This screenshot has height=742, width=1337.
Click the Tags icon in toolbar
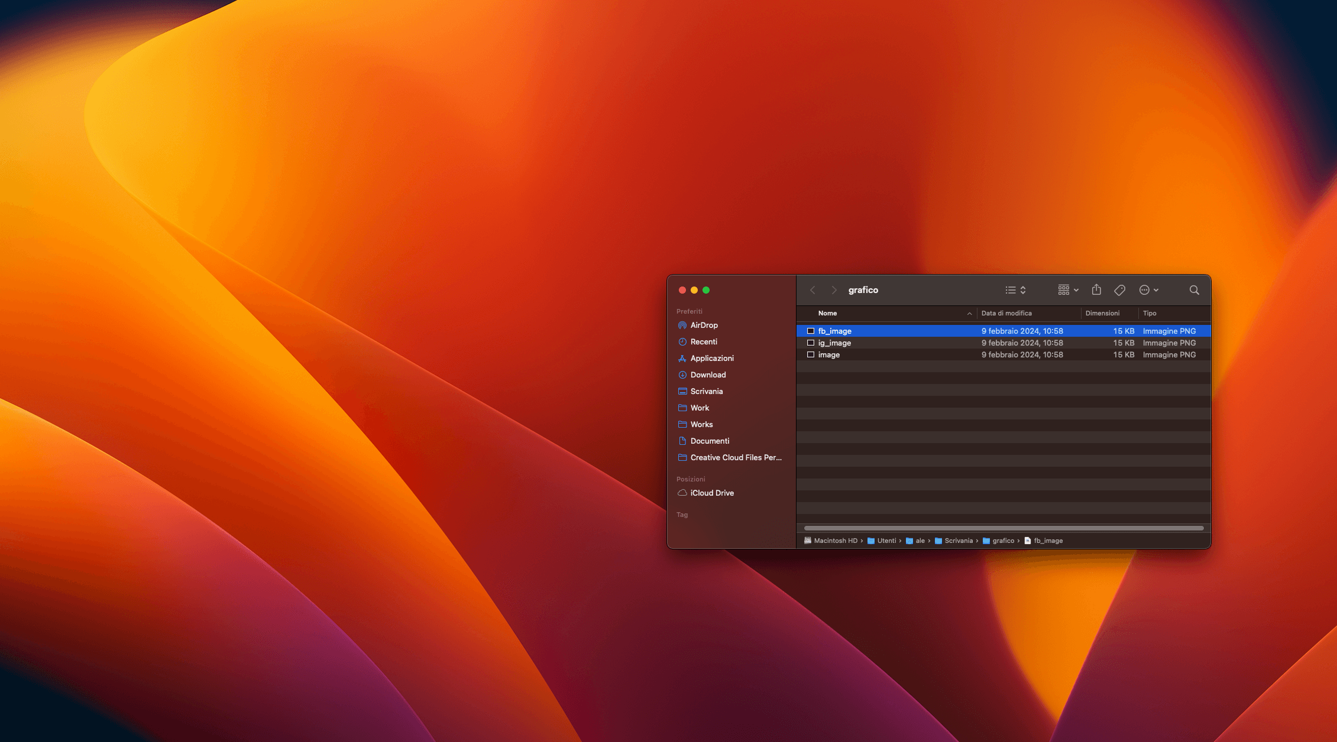[1119, 289]
